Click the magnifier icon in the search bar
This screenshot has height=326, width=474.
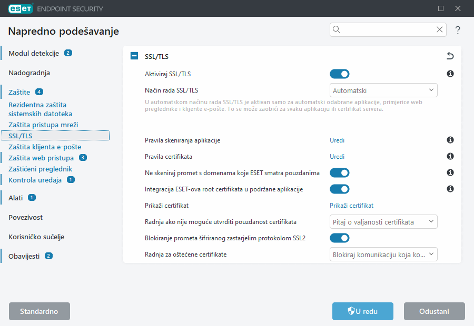(337, 30)
